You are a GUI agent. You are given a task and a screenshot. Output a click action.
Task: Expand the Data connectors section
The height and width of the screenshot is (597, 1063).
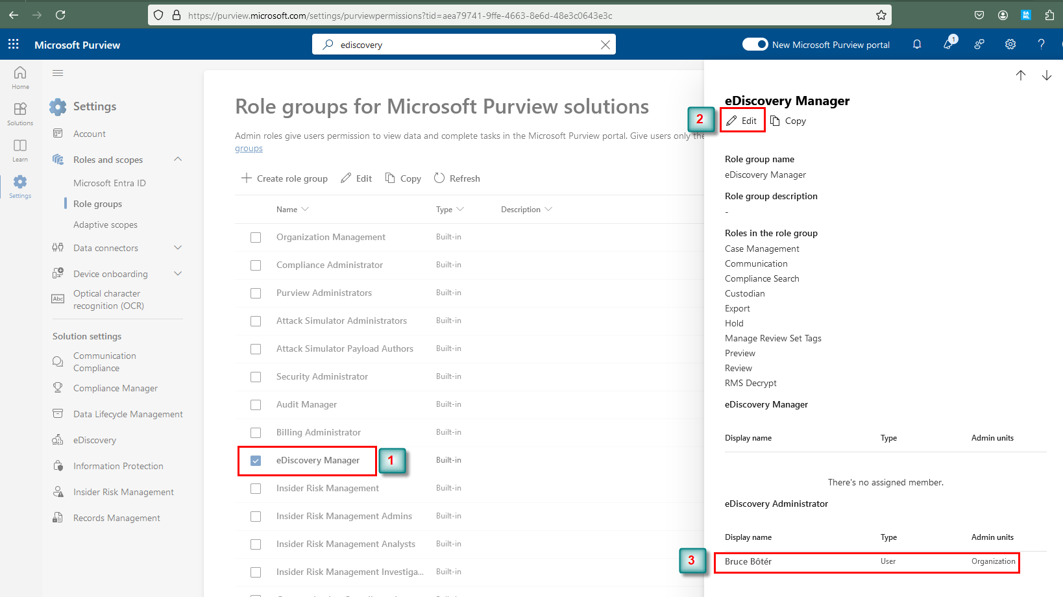(x=178, y=248)
